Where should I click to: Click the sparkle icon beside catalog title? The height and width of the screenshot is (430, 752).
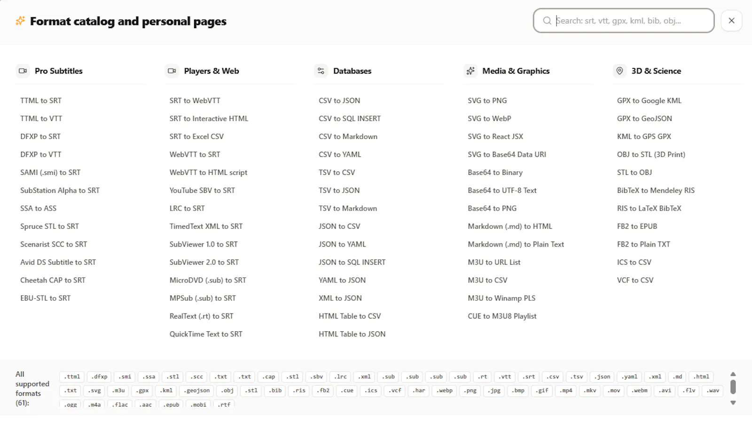[20, 21]
